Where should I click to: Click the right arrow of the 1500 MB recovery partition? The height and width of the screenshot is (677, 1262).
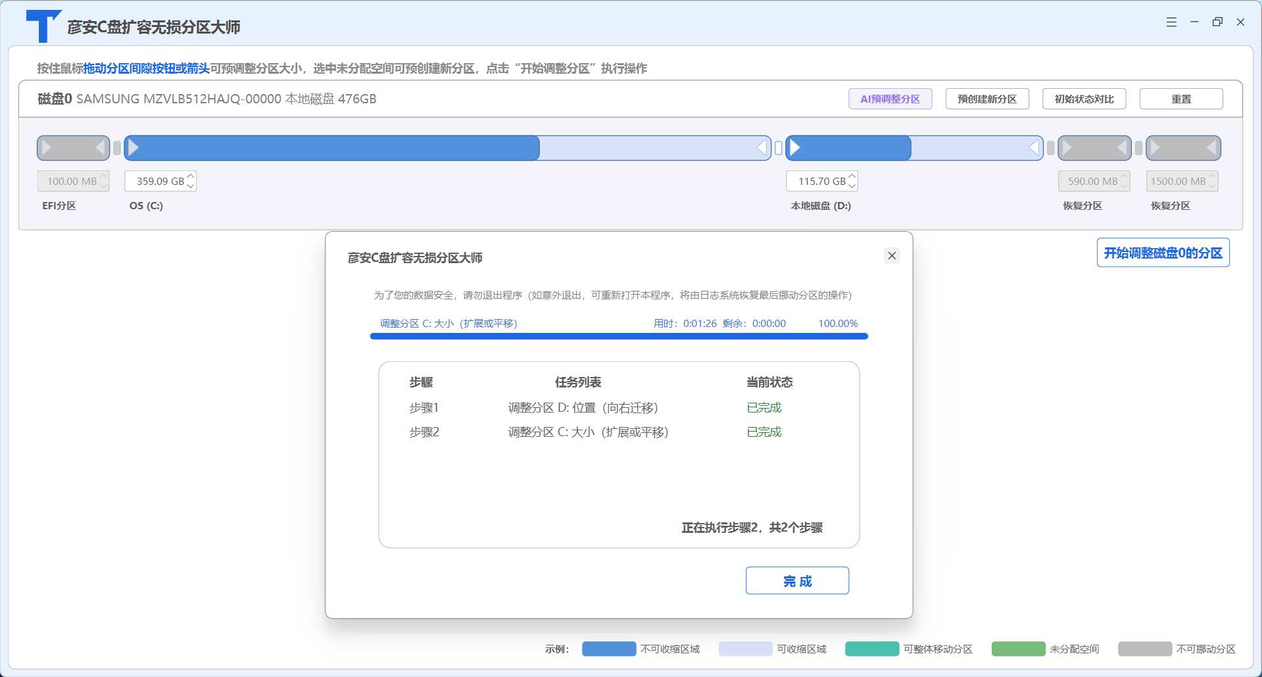pyautogui.click(x=1211, y=148)
